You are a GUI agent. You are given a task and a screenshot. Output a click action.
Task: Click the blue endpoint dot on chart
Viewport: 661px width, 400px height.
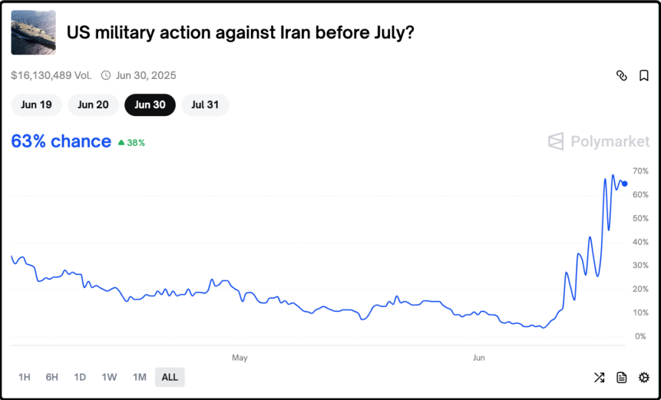click(x=624, y=183)
